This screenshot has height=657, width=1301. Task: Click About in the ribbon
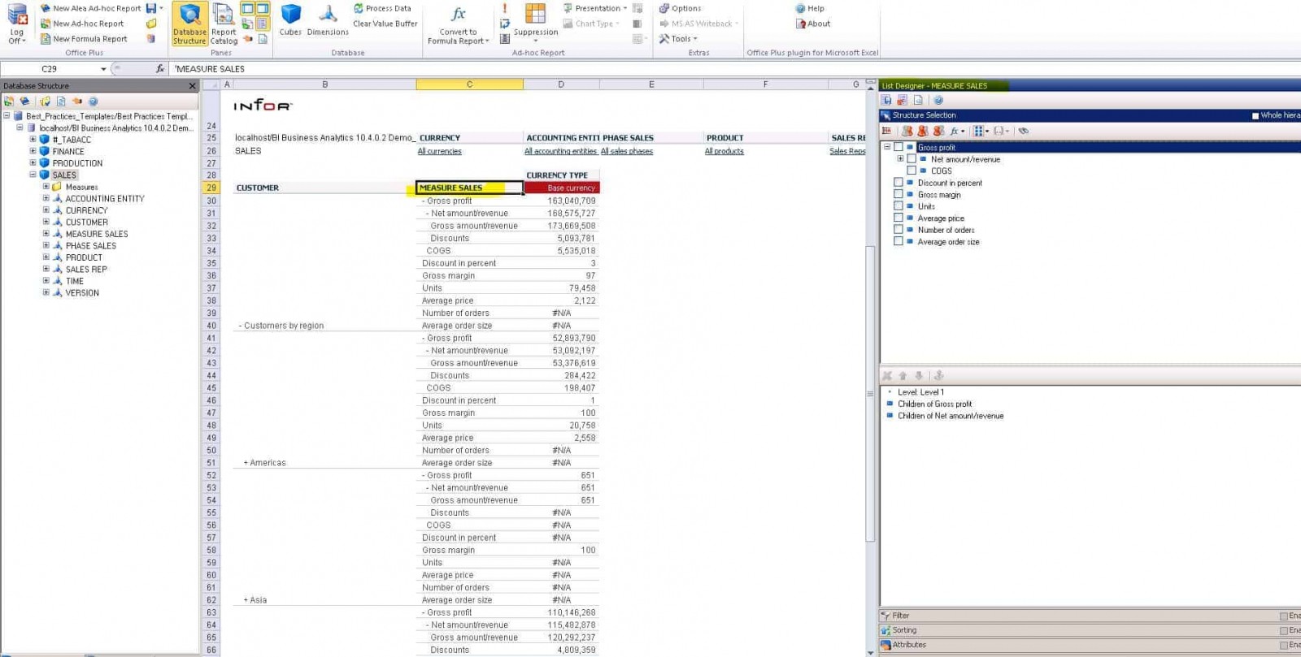813,24
